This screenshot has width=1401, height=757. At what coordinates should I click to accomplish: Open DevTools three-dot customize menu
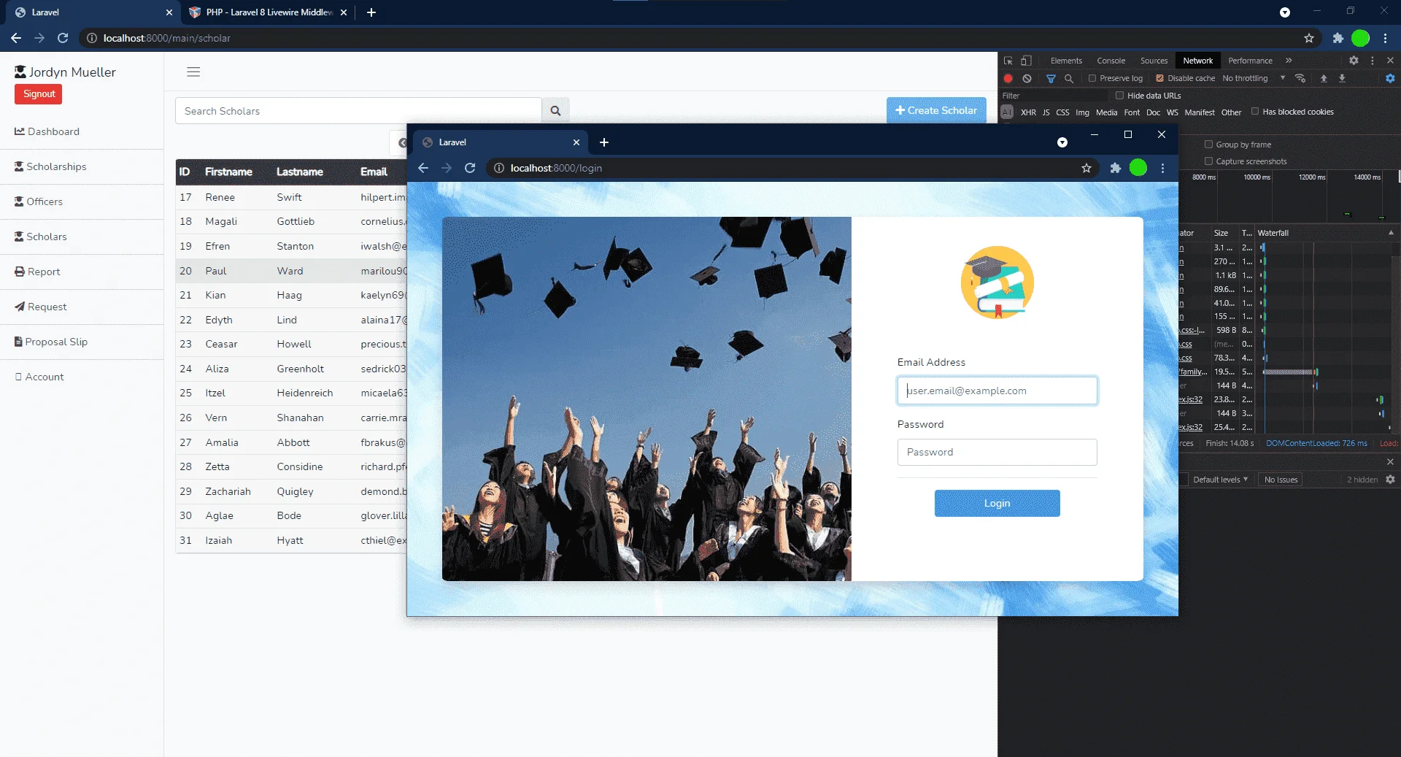click(1373, 61)
